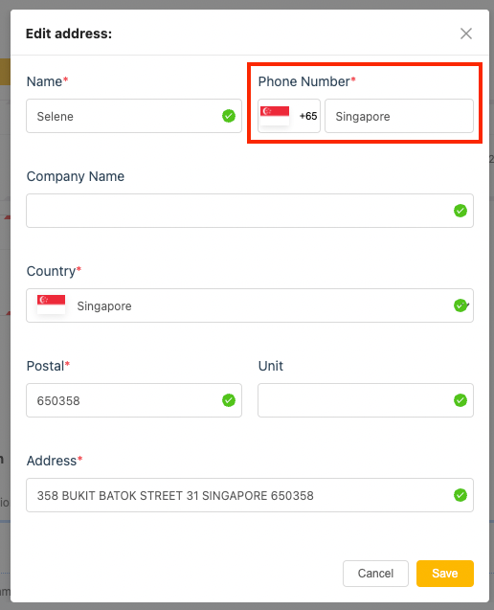This screenshot has width=494, height=610.
Task: Click the green checkmark in Address field
Action: coord(460,495)
